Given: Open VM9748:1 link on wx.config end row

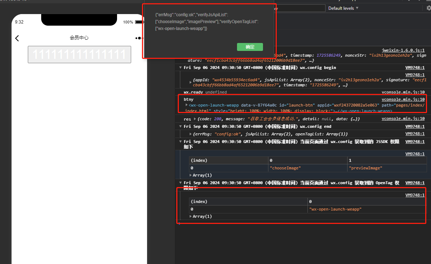Looking at the screenshot, I should click(x=415, y=126).
